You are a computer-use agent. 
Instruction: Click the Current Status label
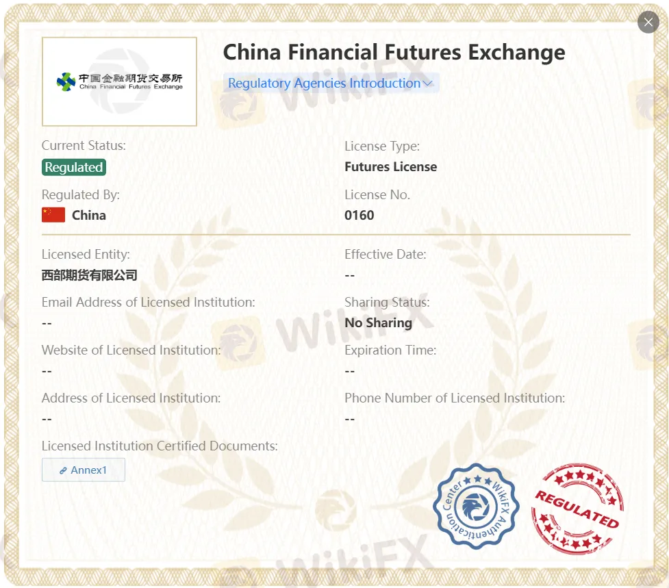84,145
